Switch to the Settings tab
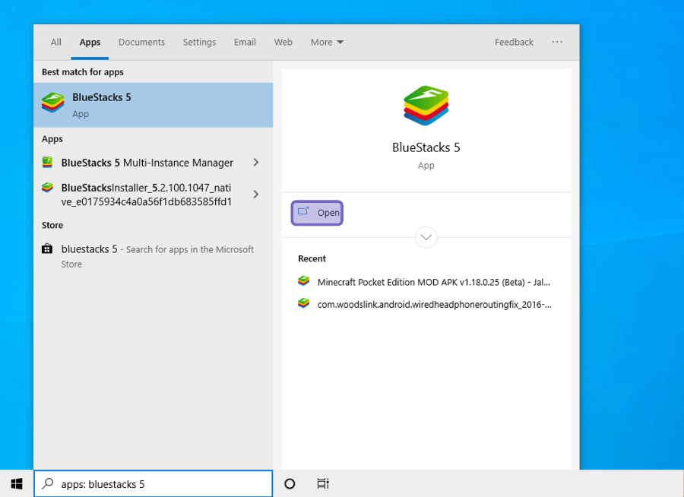The height and width of the screenshot is (497, 684). click(x=199, y=43)
